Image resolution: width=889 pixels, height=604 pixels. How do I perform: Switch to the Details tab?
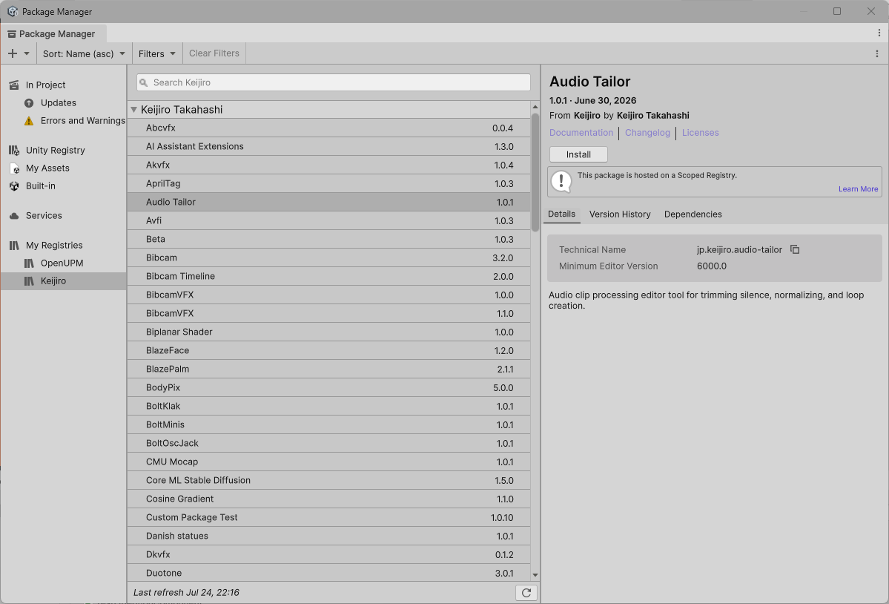(561, 214)
